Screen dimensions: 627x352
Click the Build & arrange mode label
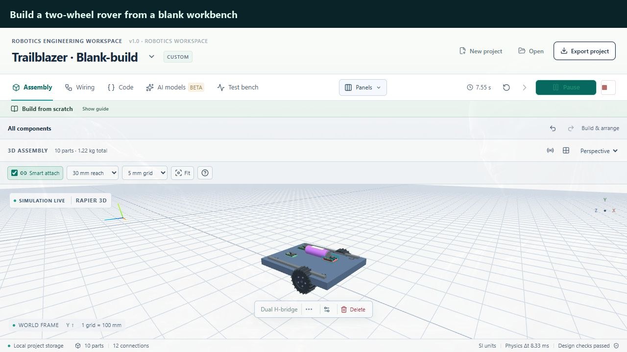pos(600,129)
